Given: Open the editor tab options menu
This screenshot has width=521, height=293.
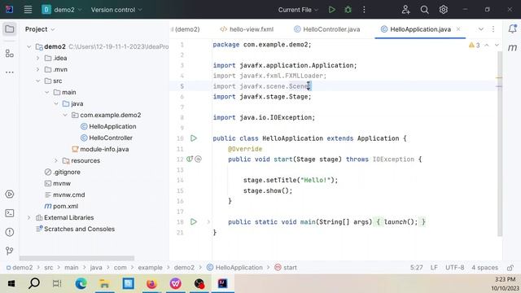Looking at the screenshot, I should coord(493,29).
